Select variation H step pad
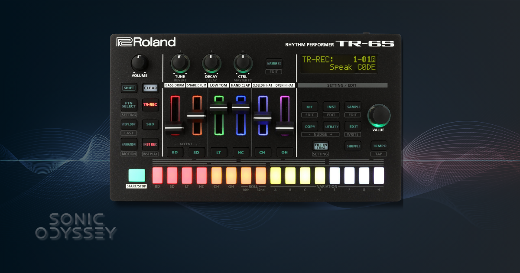This screenshot has width=520, height=273. tap(379, 175)
